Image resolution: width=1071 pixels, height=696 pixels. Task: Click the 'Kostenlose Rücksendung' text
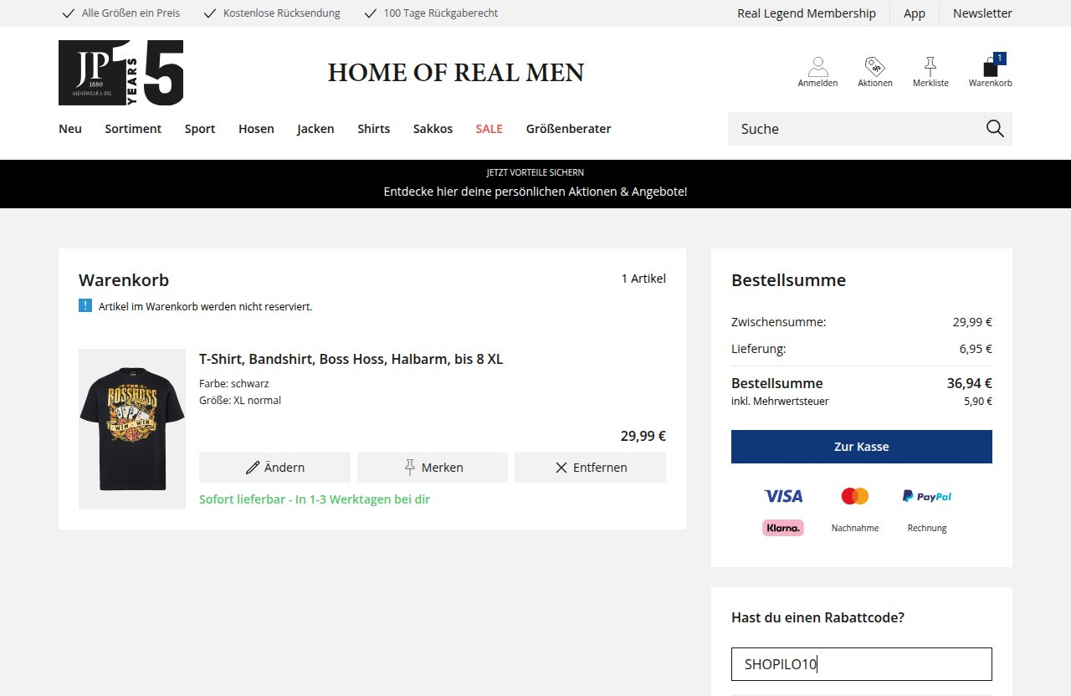(282, 13)
